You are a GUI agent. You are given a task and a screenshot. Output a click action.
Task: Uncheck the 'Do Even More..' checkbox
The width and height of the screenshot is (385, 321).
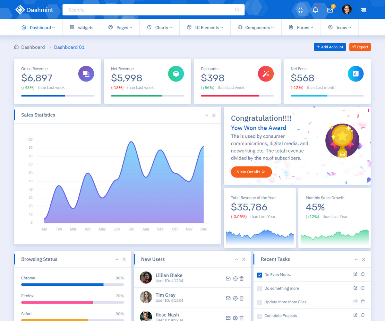click(260, 275)
